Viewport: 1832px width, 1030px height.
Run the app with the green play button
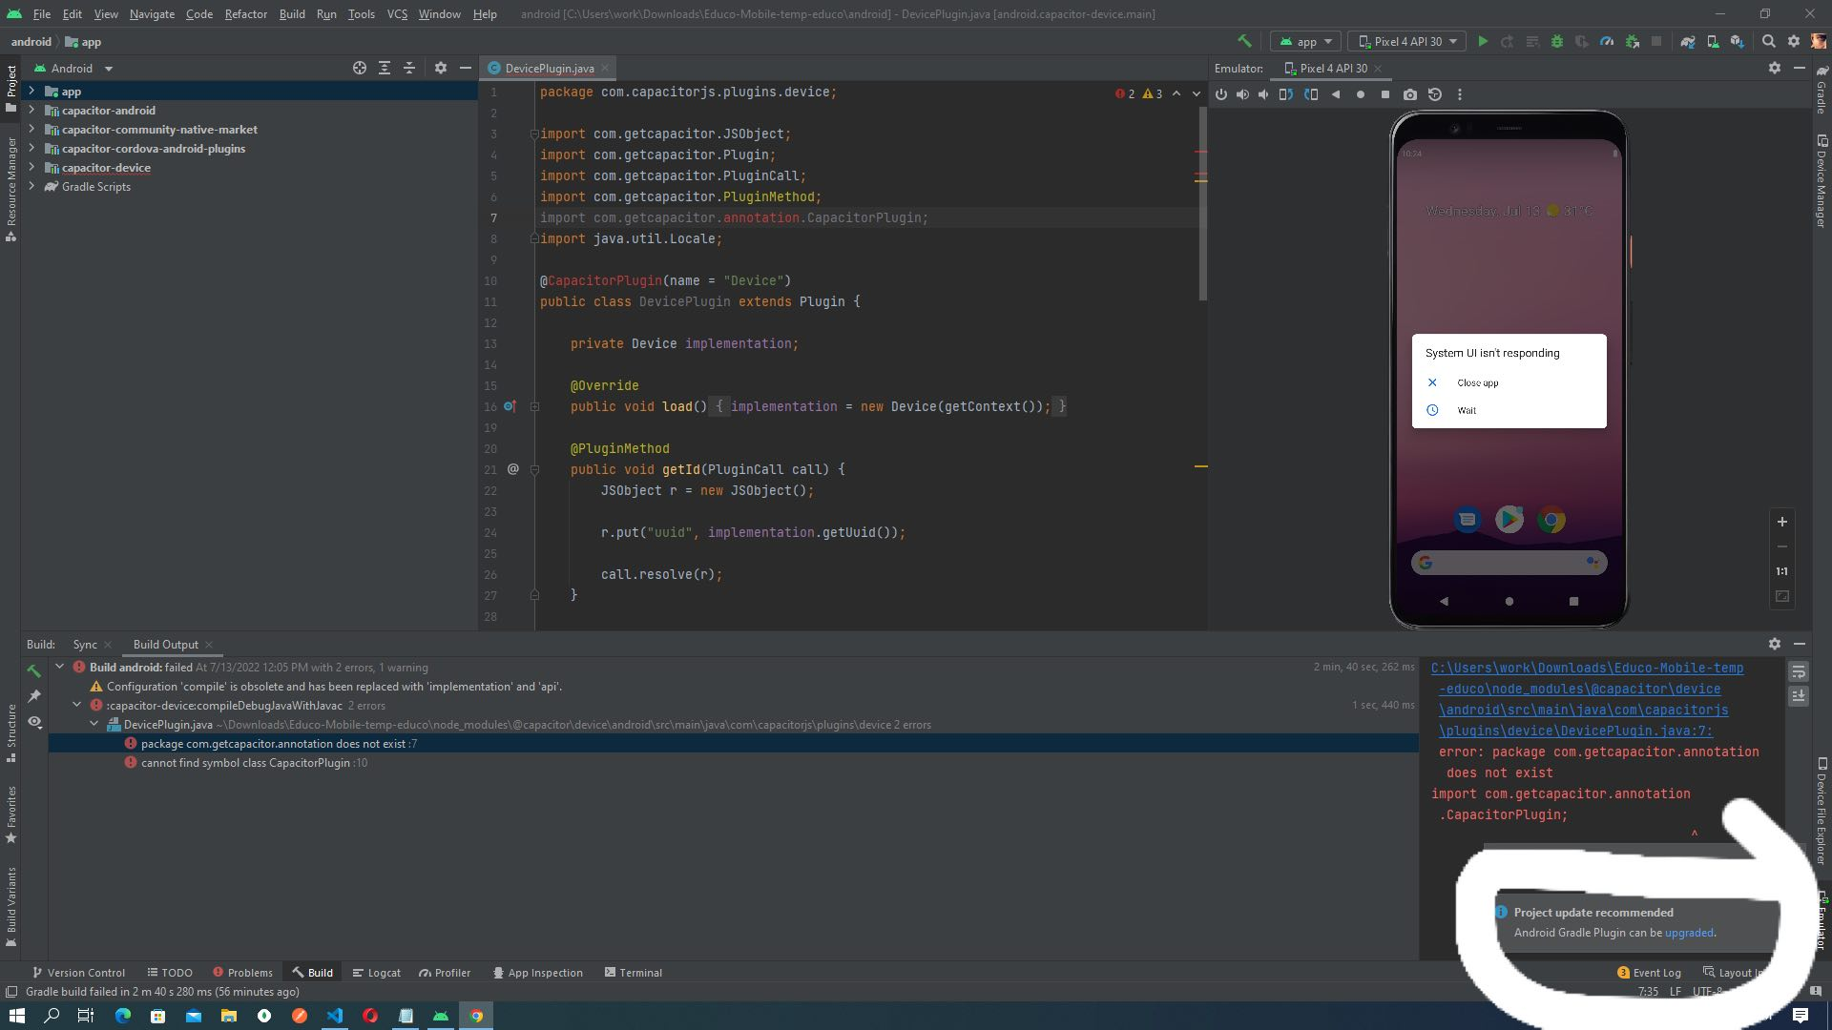[x=1483, y=41]
